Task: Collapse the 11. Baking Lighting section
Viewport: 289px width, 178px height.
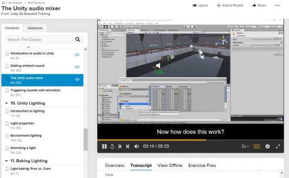Action: [x=6, y=161]
